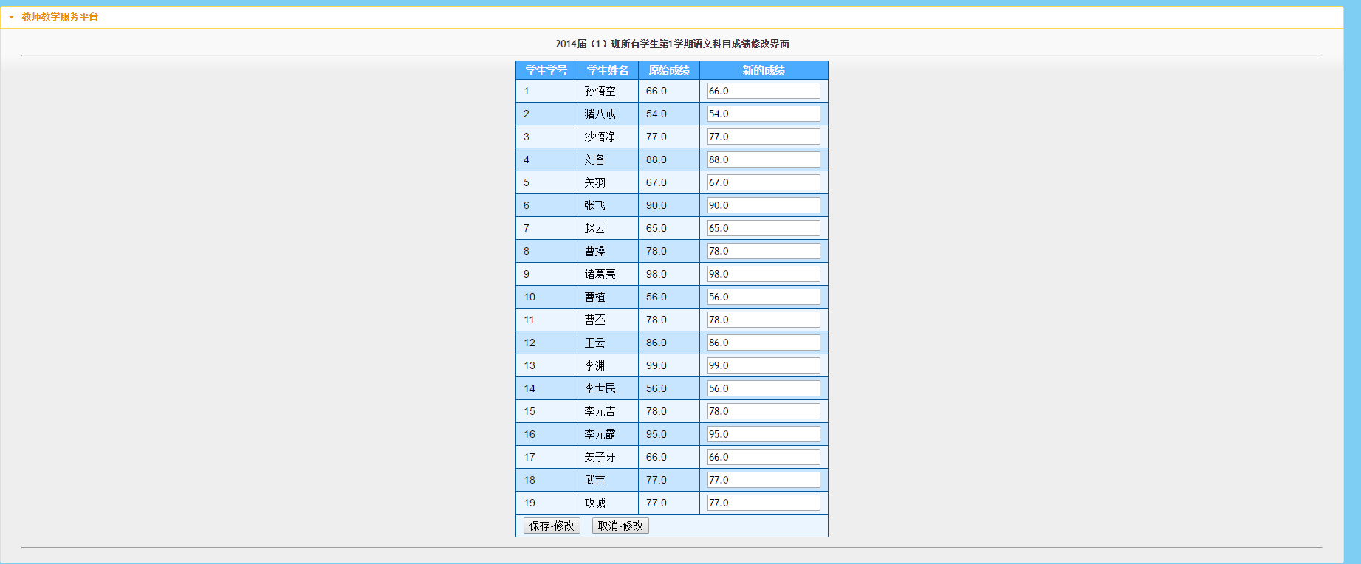Edit 李世民's new score input
Viewport: 1361px width, 564px height.
click(764, 388)
